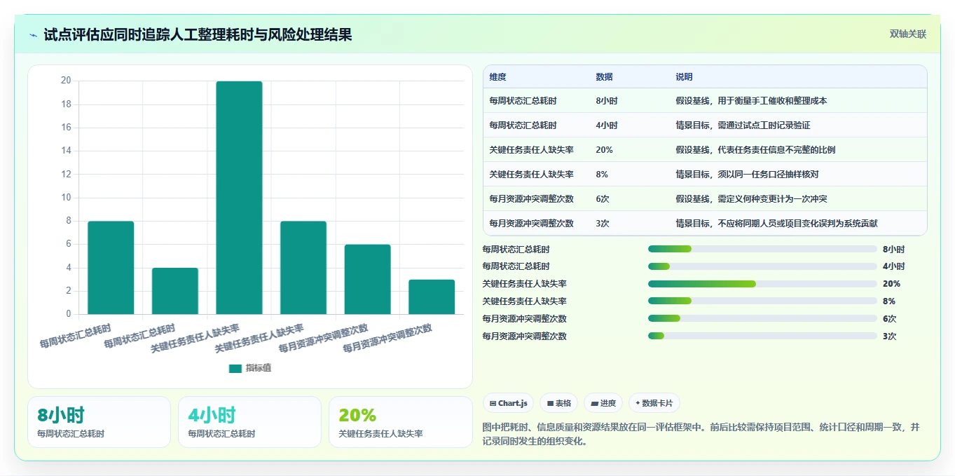Click the 进度 chip icon
The width and height of the screenshot is (955, 476).
pyautogui.click(x=595, y=403)
